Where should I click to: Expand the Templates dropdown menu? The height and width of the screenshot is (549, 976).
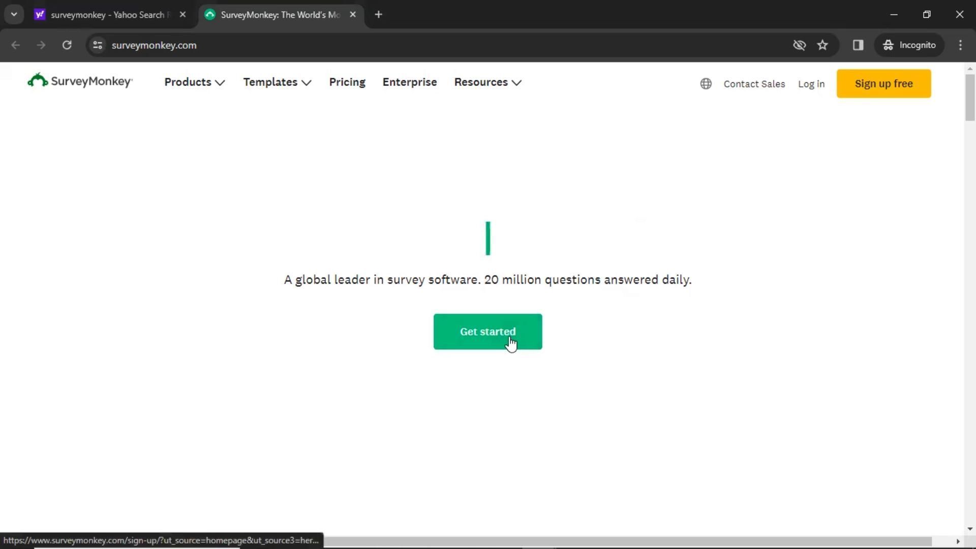[277, 82]
